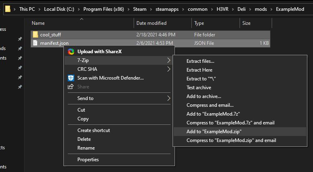The height and width of the screenshot is (172, 313).
Task: Click the folder icon in the address bar
Action: coord(8,9)
